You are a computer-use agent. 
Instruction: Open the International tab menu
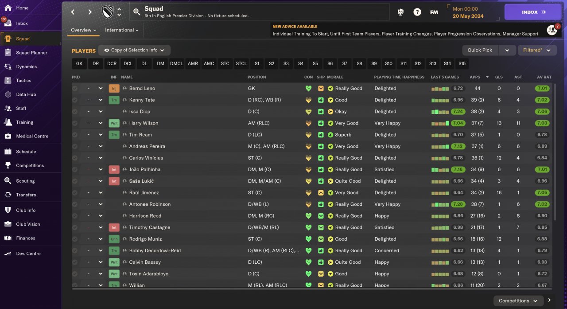click(x=122, y=30)
